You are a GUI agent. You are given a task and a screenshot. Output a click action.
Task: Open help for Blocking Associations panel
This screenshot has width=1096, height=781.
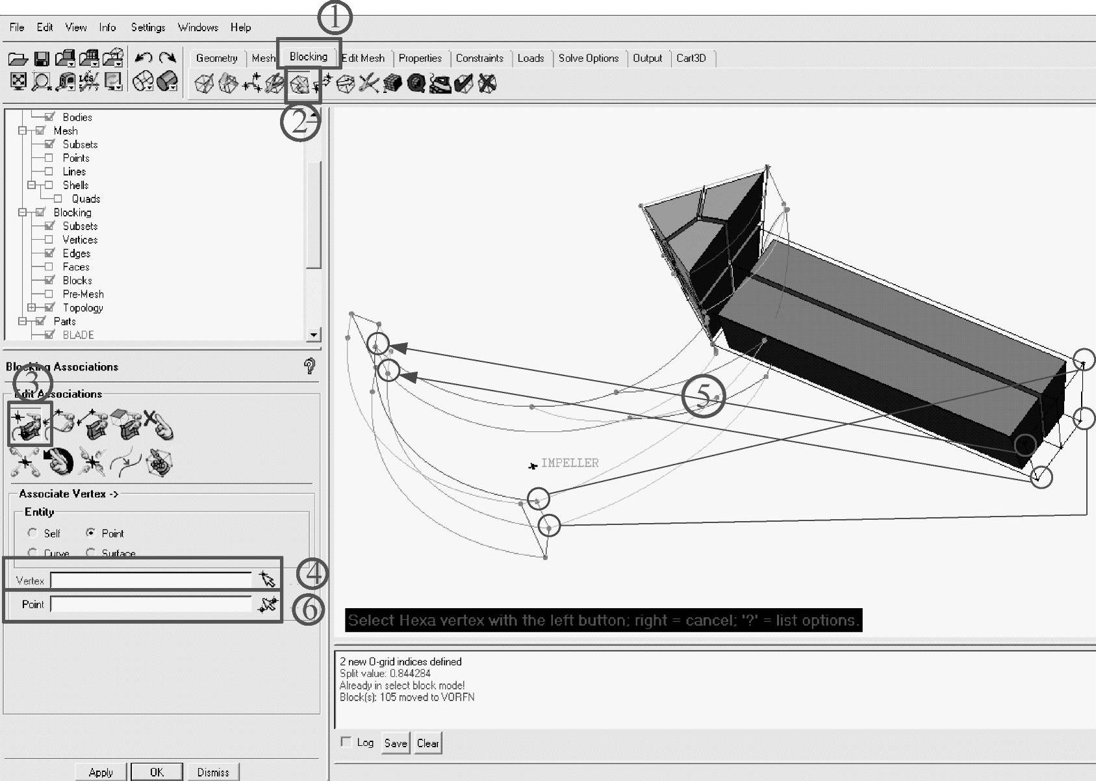pos(310,366)
